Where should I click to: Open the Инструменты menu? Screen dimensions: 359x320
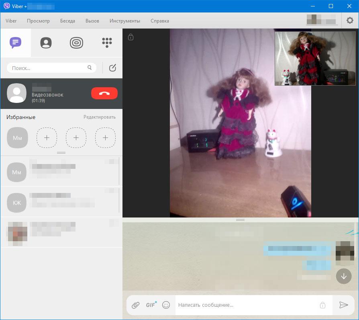point(125,21)
